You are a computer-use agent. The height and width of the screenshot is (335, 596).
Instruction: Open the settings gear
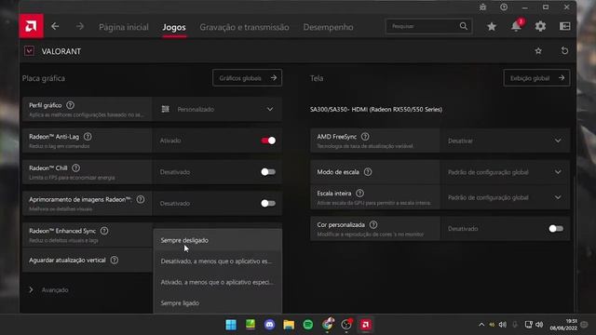(540, 26)
